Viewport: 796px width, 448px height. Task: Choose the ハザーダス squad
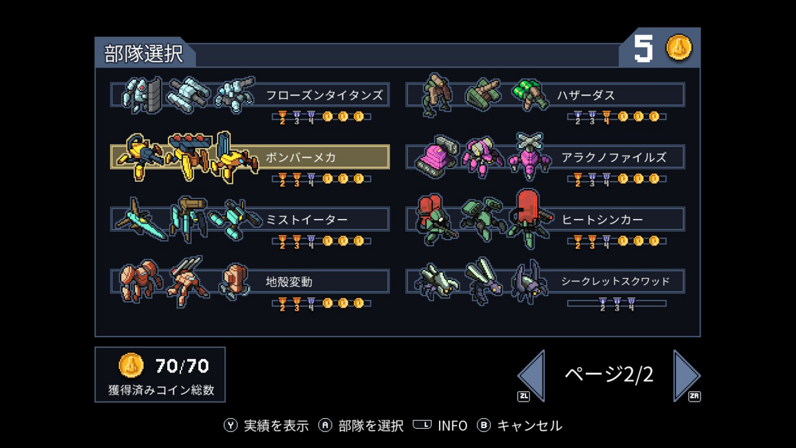(x=545, y=95)
